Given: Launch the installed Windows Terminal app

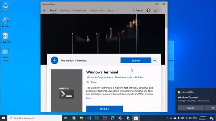Looking at the screenshot, I should tap(136, 61).
